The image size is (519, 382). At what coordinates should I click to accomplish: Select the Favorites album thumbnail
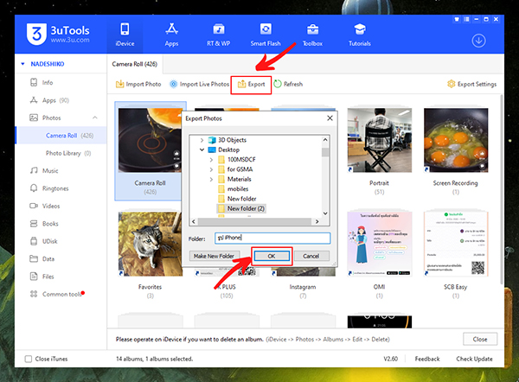[151, 244]
